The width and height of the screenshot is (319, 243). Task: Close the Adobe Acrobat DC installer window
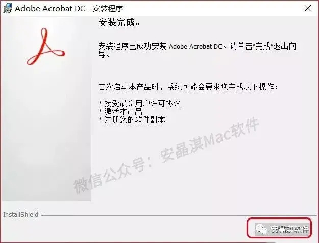(x=308, y=8)
